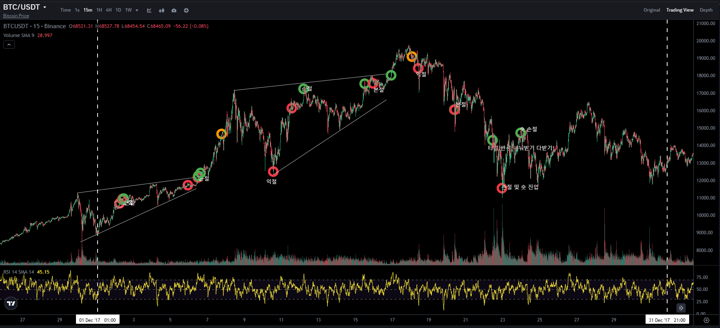
Task: Click the date axis label 23
Action: click(x=502, y=320)
